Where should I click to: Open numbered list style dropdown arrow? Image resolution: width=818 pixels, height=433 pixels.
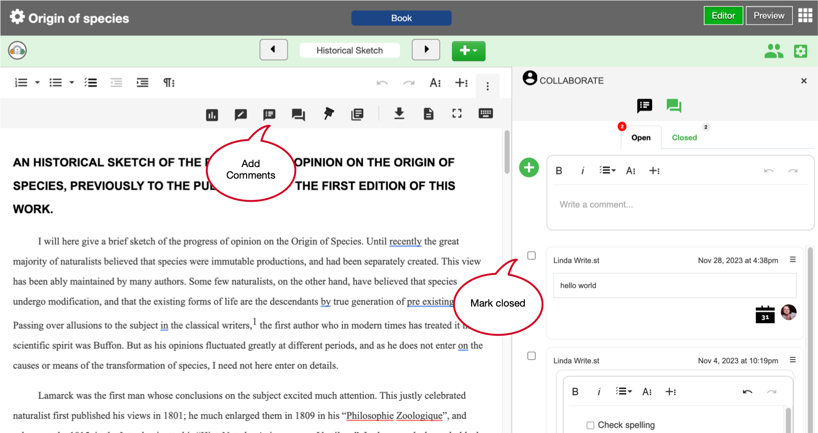click(x=38, y=83)
